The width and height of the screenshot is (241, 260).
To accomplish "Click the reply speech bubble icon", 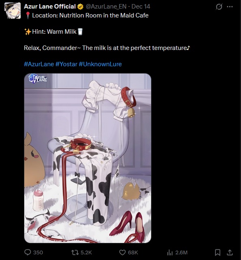I will [28, 252].
